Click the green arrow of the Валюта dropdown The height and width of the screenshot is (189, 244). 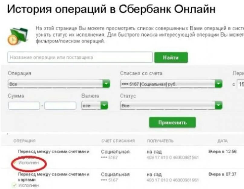[x=104, y=106]
